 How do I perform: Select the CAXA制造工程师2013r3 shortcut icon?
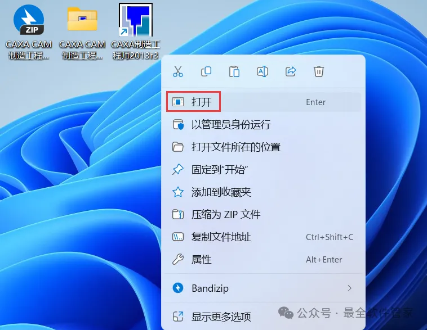pos(136,20)
